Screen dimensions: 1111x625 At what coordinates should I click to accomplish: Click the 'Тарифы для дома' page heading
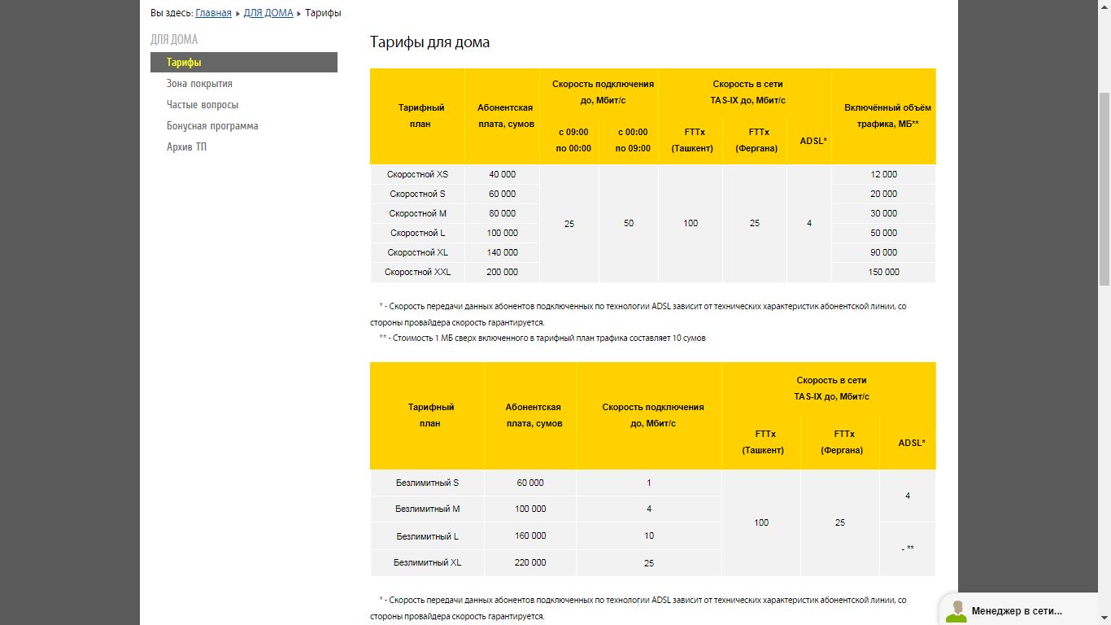[429, 42]
